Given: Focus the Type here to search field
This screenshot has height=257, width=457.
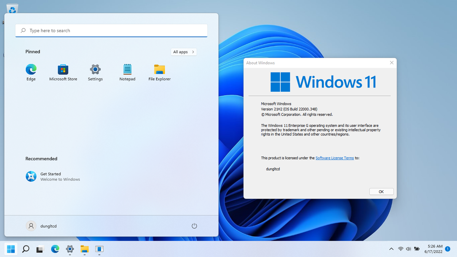Looking at the screenshot, I should point(111,31).
